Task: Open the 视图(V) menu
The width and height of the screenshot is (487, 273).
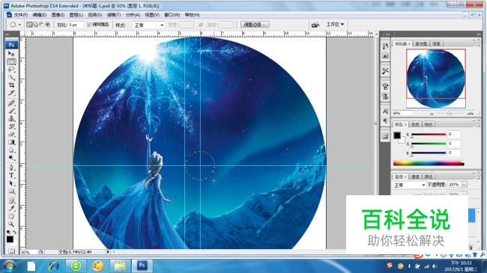Action: click(152, 15)
